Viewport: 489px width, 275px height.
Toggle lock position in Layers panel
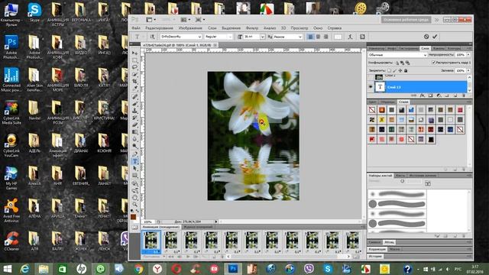(x=400, y=71)
